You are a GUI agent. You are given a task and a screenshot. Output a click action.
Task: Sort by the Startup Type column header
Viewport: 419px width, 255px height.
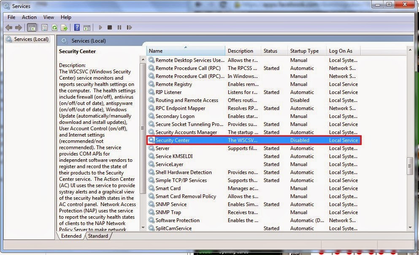tap(307, 51)
